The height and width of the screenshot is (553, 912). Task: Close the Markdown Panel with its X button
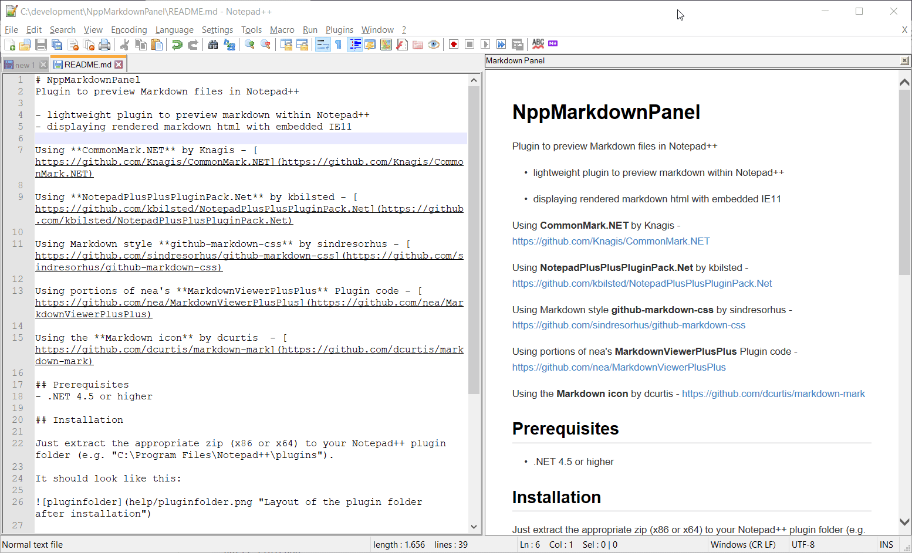904,60
